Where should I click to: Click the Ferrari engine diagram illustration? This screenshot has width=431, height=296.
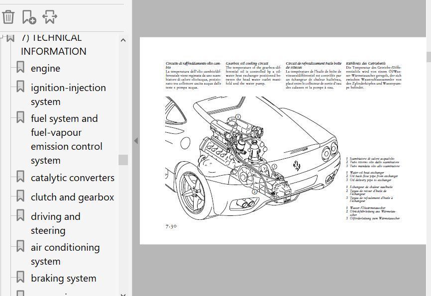coord(253,158)
